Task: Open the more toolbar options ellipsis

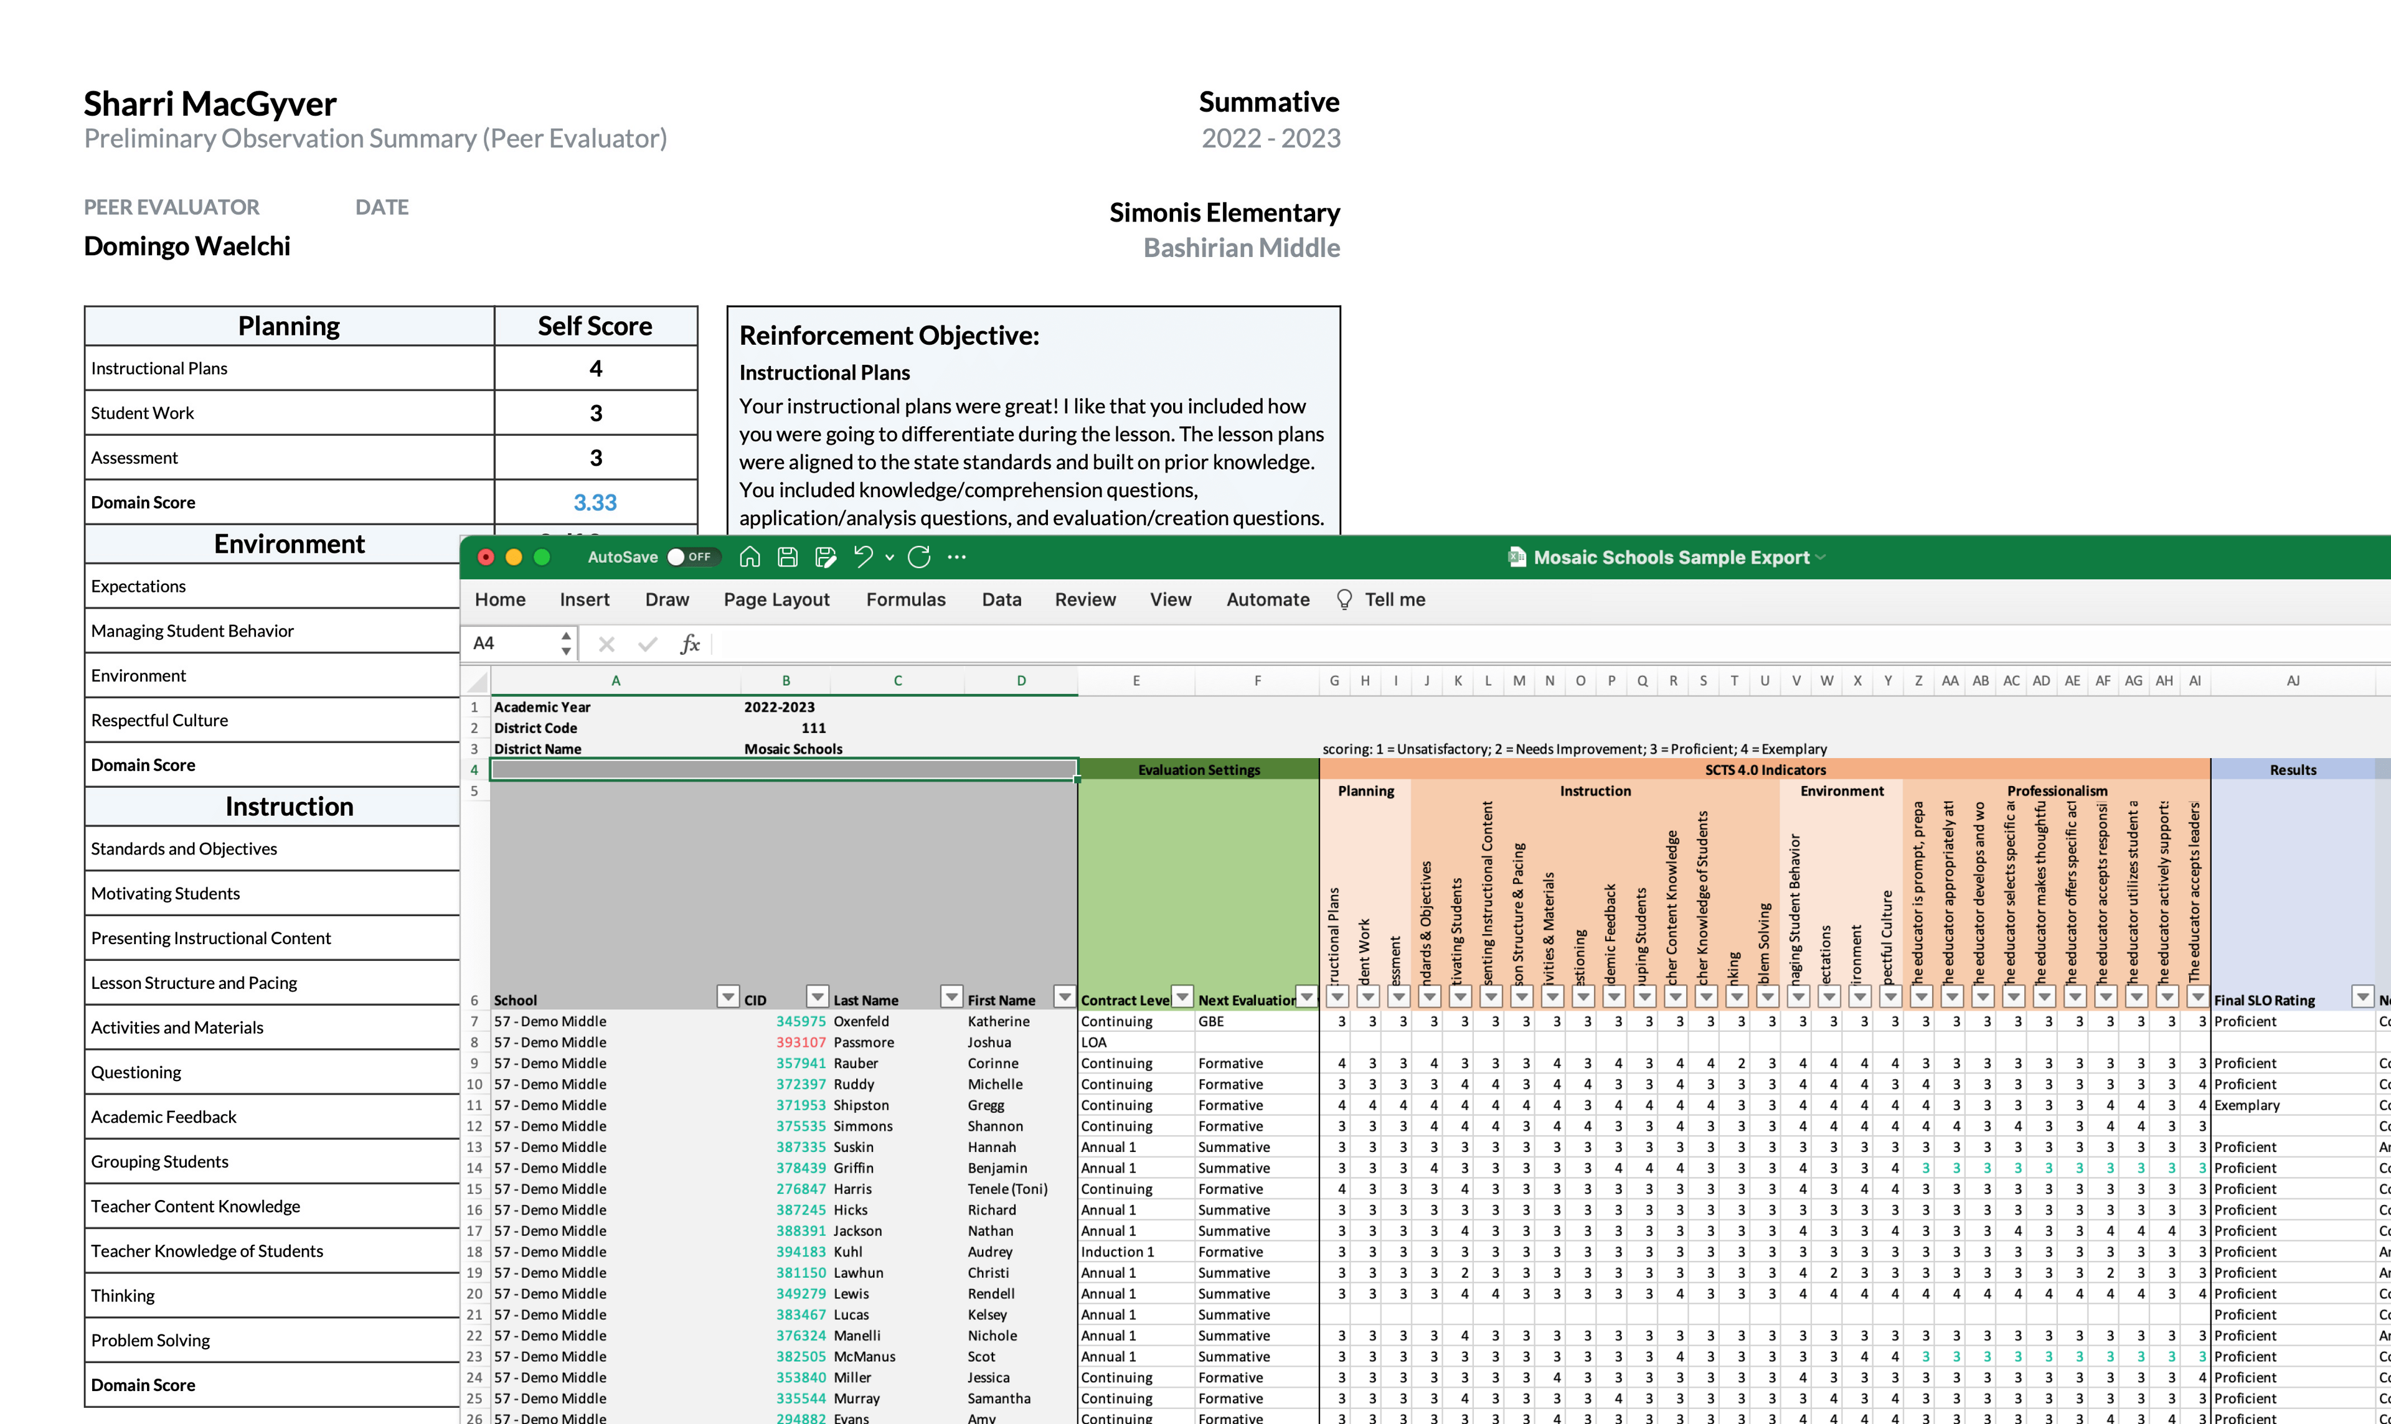Action: pyautogui.click(x=957, y=558)
